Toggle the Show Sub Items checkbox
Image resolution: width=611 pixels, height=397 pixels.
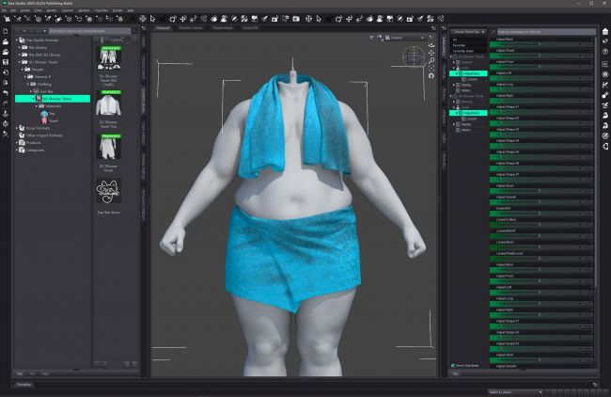pyautogui.click(x=453, y=365)
